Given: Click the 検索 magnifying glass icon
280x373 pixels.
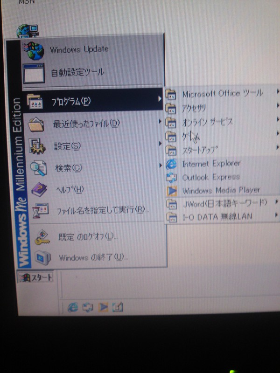Looking at the screenshot, I should coord(38,168).
